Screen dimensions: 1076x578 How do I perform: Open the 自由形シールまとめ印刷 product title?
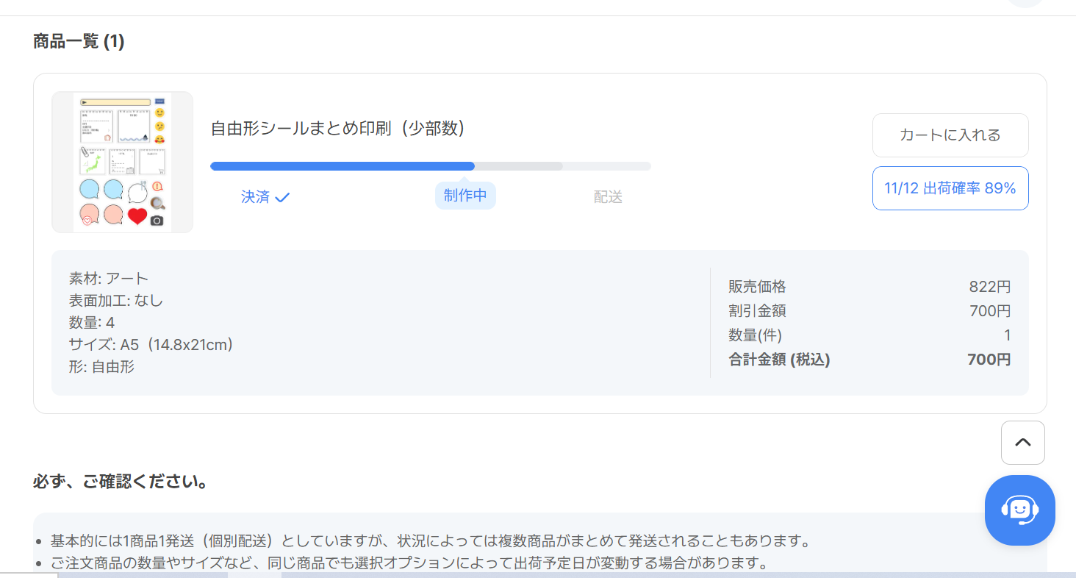338,129
